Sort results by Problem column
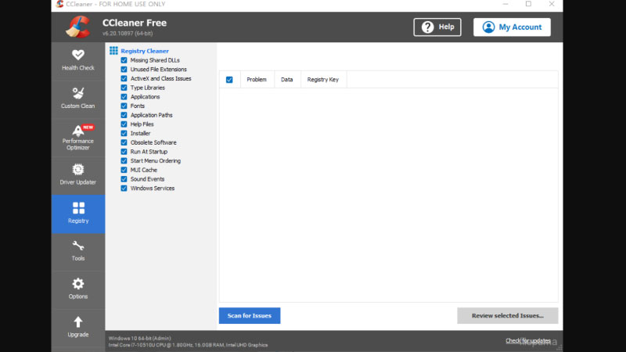Image resolution: width=626 pixels, height=352 pixels. (257, 80)
